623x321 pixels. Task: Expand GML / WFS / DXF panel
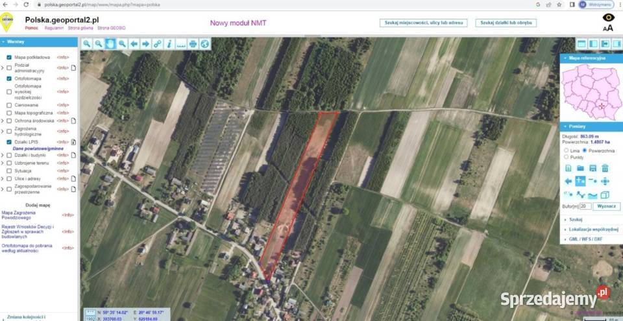(x=591, y=239)
